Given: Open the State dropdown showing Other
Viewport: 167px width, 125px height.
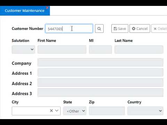Looking at the screenshot, I should [75, 111].
